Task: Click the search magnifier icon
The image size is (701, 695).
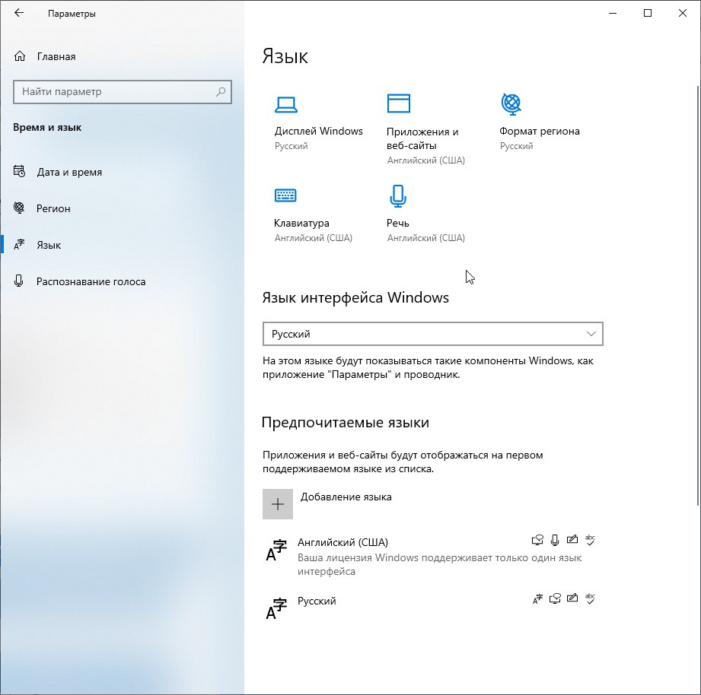Action: click(x=221, y=92)
